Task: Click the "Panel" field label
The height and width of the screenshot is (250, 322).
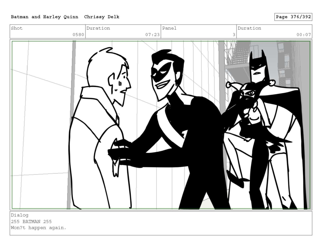Action: (x=169, y=28)
